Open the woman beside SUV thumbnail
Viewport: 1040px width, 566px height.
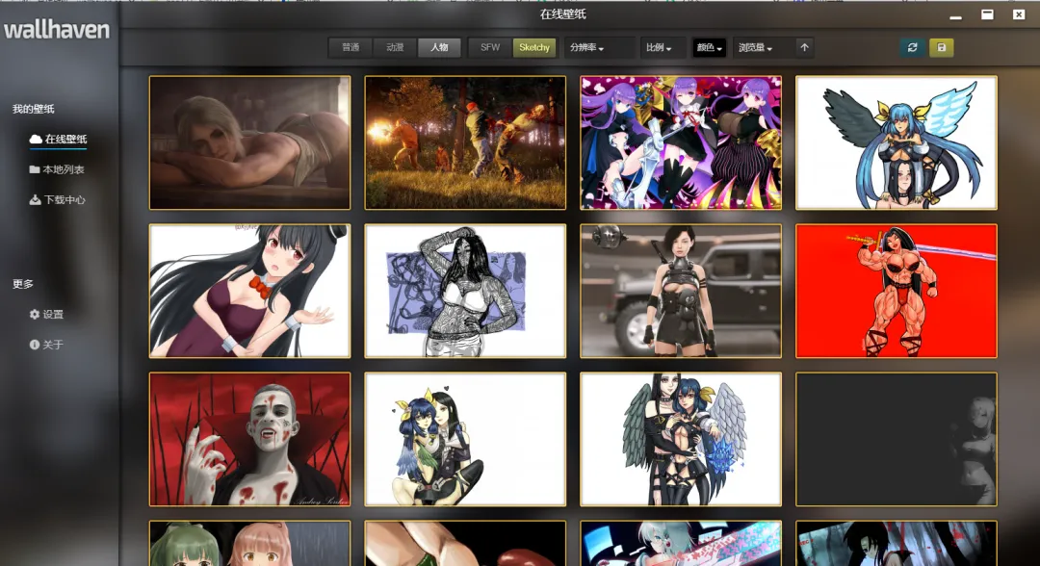(x=681, y=291)
